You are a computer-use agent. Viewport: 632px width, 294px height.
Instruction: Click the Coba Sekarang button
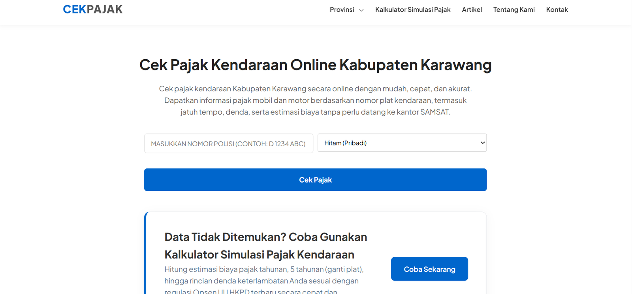[429, 269]
